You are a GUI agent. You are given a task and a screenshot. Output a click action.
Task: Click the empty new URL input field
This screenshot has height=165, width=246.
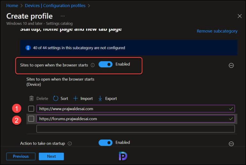(x=135, y=129)
